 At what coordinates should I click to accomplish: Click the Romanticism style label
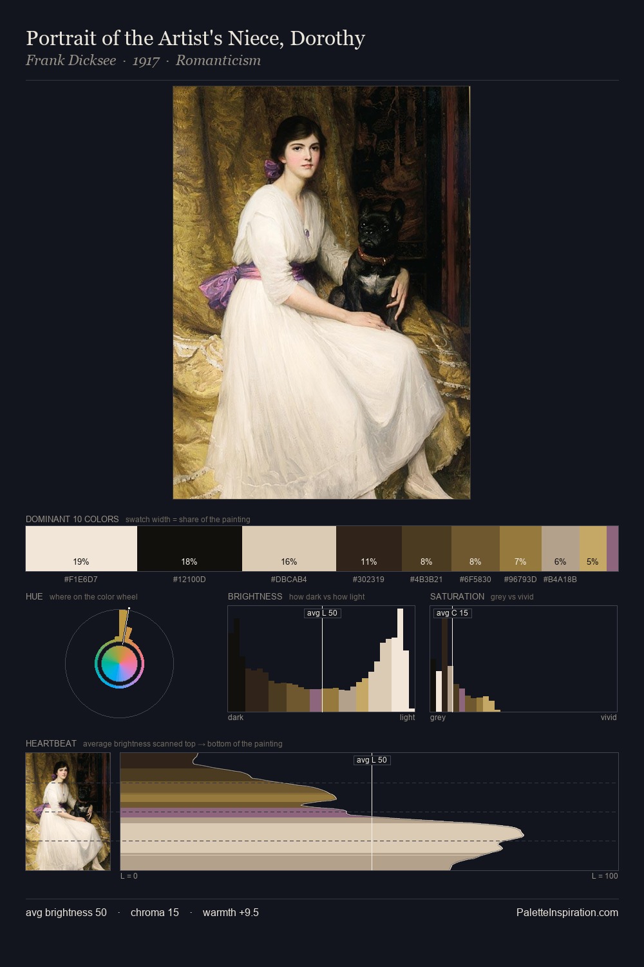click(x=218, y=61)
